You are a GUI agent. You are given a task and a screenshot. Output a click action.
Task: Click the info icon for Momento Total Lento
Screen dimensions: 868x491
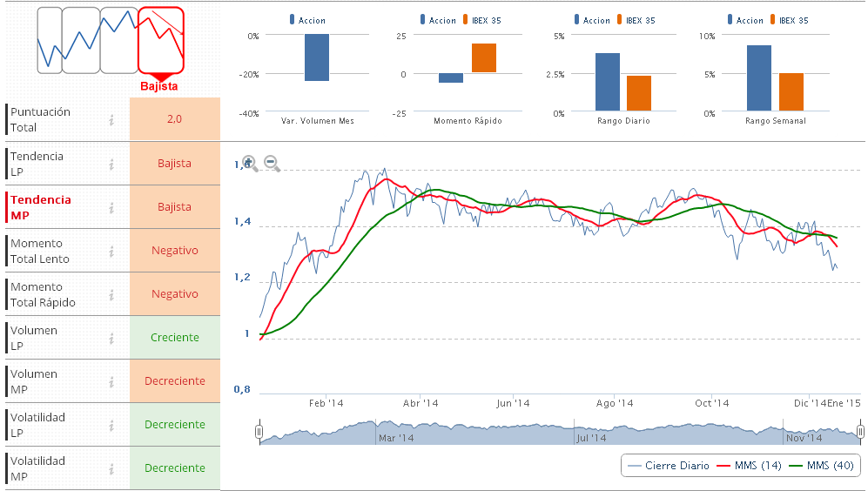(x=111, y=251)
